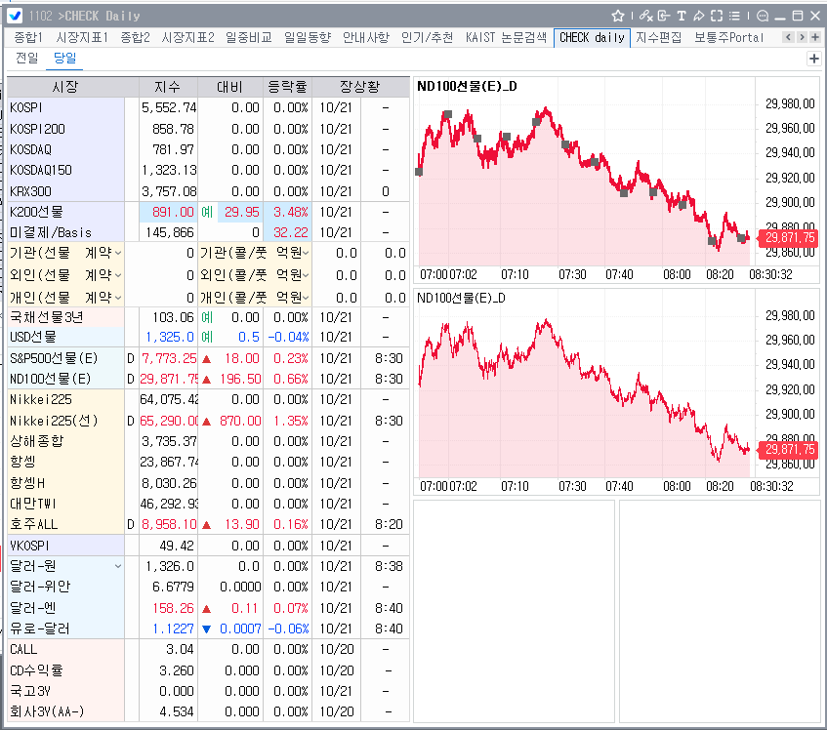Expand the 달러-원 dropdown arrow
The image size is (827, 730).
click(118, 566)
